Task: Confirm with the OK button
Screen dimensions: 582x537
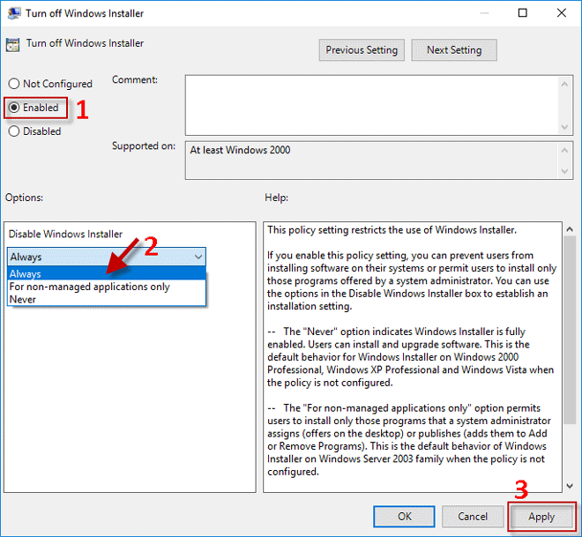Action: click(x=404, y=517)
